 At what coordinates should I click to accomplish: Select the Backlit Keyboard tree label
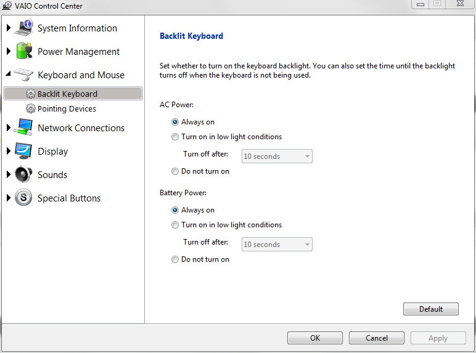67,94
